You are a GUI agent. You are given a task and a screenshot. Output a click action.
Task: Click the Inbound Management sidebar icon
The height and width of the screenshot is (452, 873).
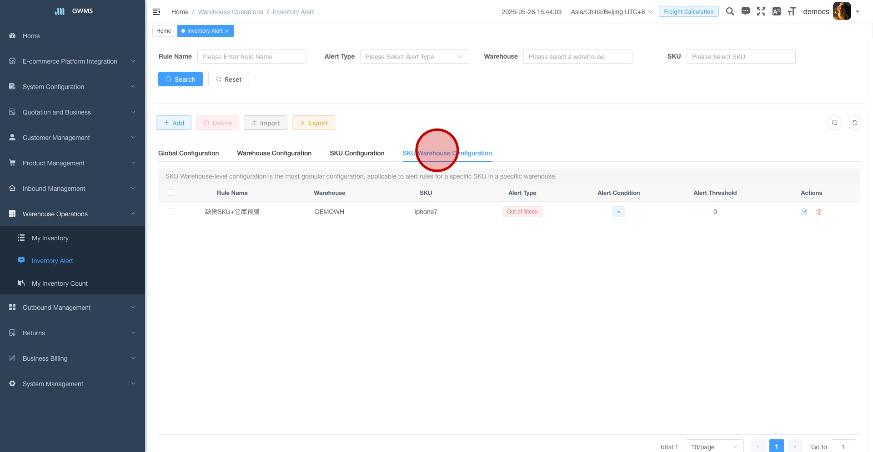(x=12, y=188)
